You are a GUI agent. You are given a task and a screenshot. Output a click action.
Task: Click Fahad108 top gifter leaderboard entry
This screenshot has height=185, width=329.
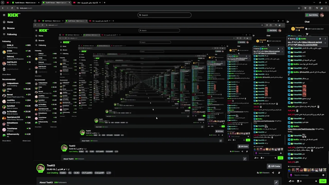pos(298,29)
